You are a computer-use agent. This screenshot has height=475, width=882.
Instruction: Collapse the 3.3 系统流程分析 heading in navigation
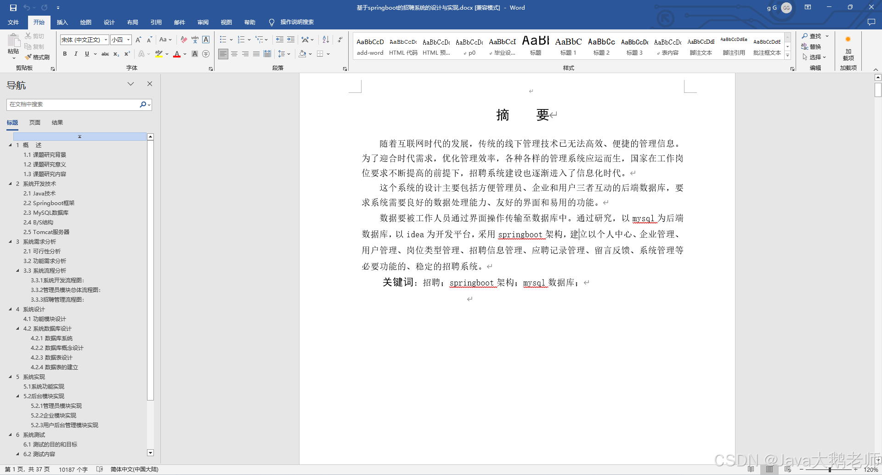point(17,270)
